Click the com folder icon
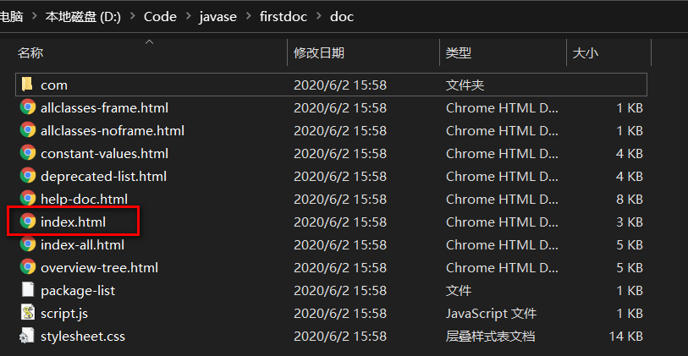 tap(27, 85)
